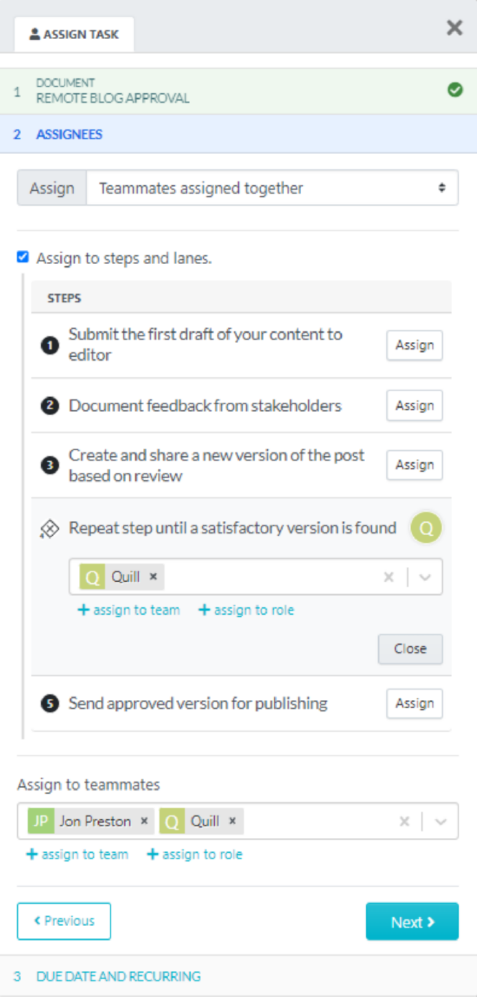Viewport: 477px width, 997px height.
Task: Click the green checkmark on Document section
Action: point(456,90)
